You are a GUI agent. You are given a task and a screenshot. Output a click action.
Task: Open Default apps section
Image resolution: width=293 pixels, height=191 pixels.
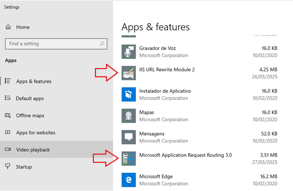(x=56, y=98)
